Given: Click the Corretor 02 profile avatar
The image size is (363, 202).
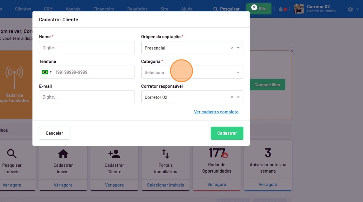Looking at the screenshot, I should [x=299, y=9].
